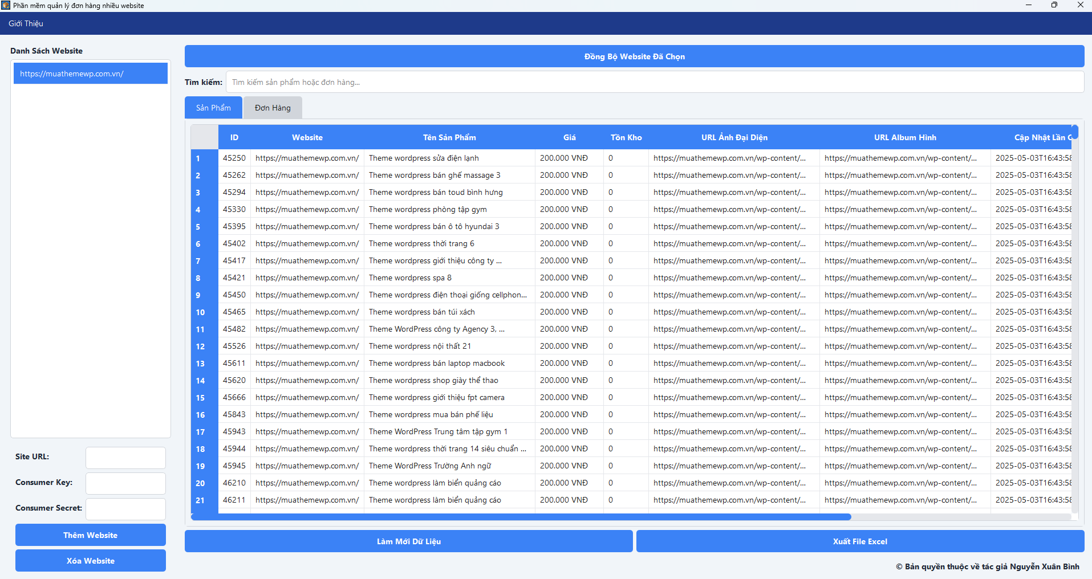
Task: Click the app icon in title bar
Action: (6, 6)
